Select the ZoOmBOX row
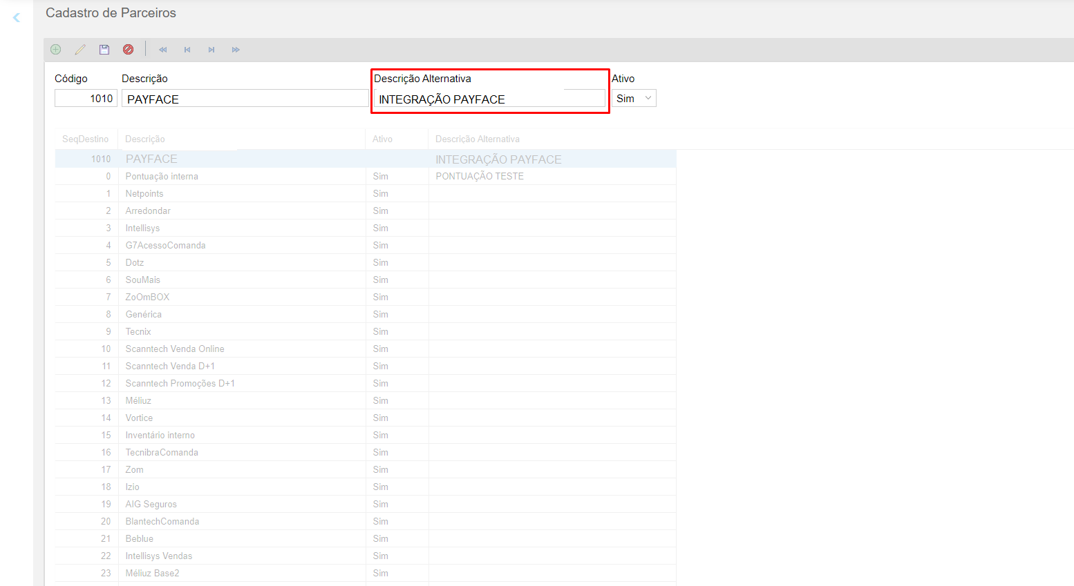Image resolution: width=1074 pixels, height=586 pixels. coord(366,297)
